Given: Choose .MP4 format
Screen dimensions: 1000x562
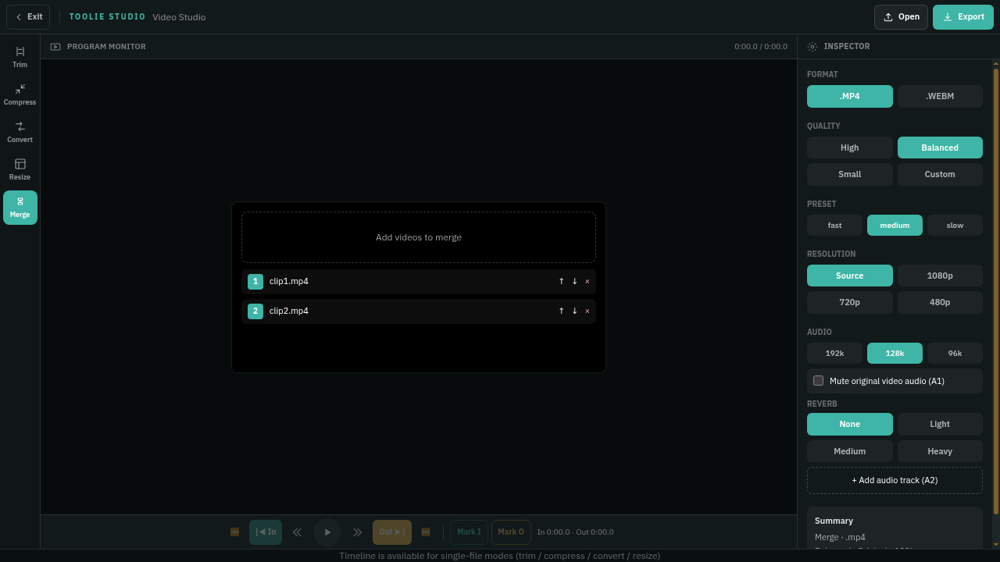Looking at the screenshot, I should 850,96.
